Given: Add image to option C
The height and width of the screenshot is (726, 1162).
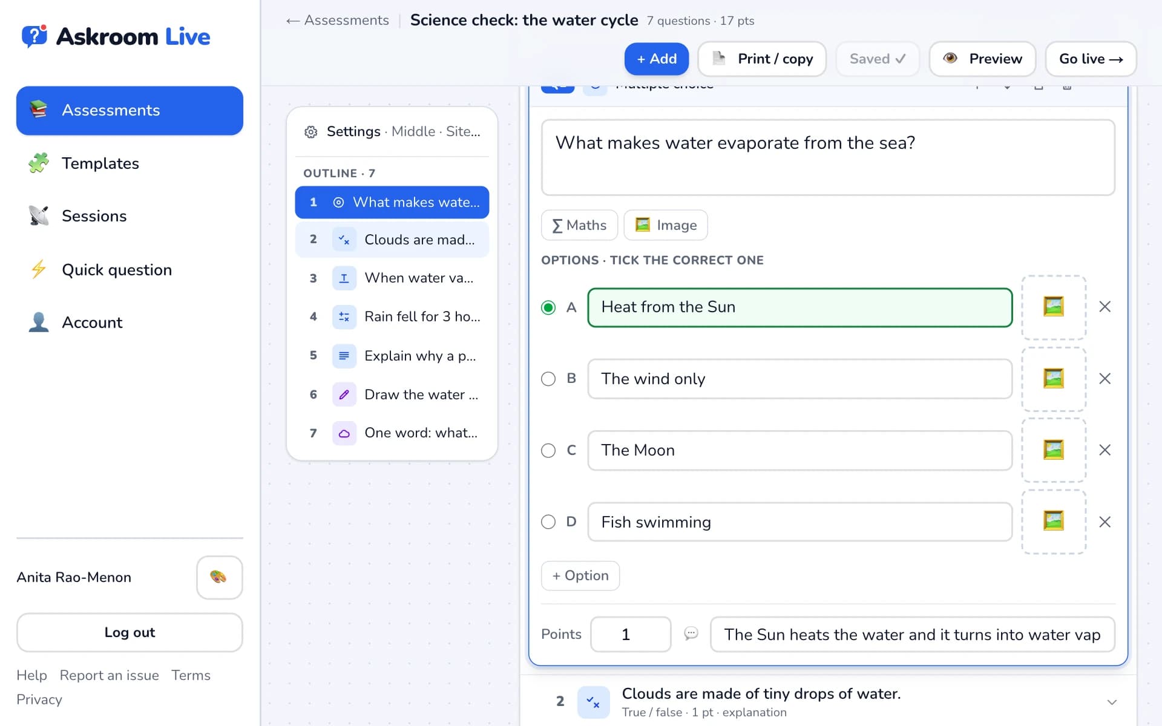Looking at the screenshot, I should click(x=1054, y=450).
